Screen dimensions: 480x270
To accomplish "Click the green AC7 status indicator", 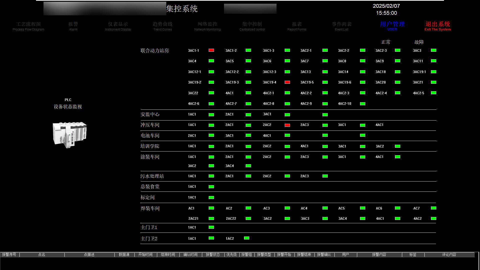I will (433, 208).
